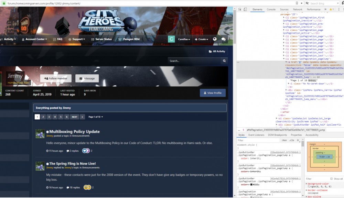Viewport: 344px width, 198px height.
Task: Open the Support dropdown menu
Action: pos(77,39)
